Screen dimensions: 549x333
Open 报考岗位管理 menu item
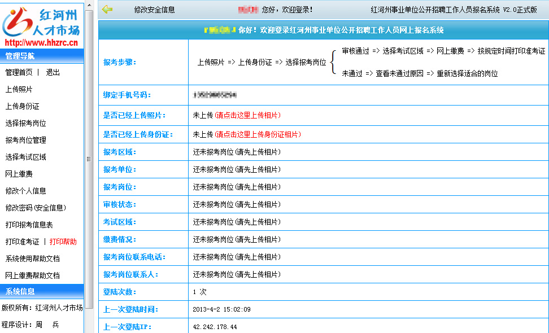(x=25, y=140)
